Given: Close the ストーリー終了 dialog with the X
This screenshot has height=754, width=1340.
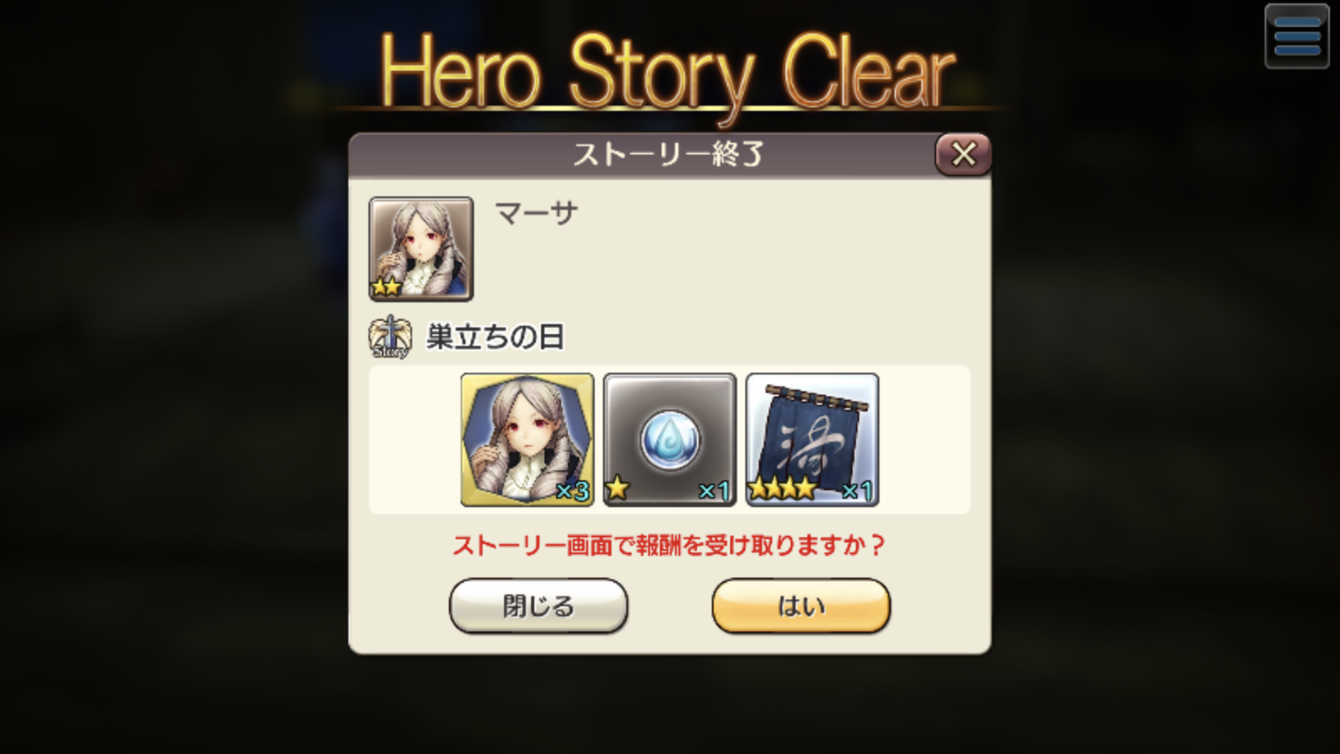Looking at the screenshot, I should [x=963, y=154].
